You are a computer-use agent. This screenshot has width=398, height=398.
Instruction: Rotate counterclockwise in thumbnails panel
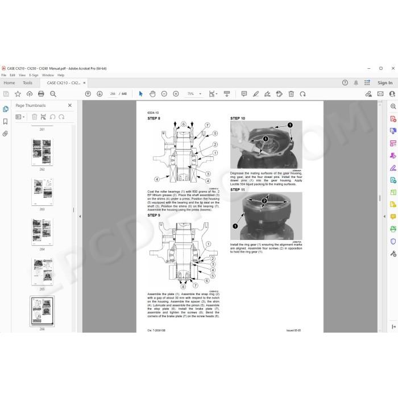(x=52, y=117)
